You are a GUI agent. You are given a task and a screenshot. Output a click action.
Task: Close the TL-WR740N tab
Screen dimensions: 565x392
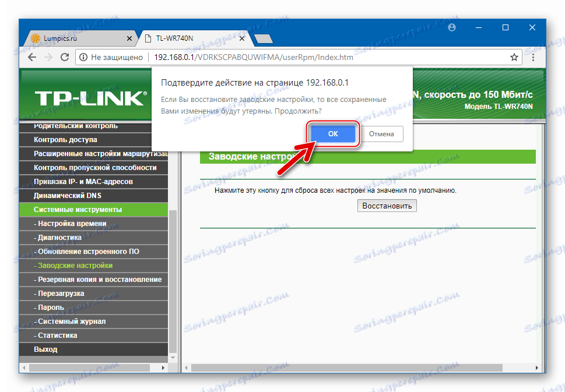pyautogui.click(x=242, y=38)
